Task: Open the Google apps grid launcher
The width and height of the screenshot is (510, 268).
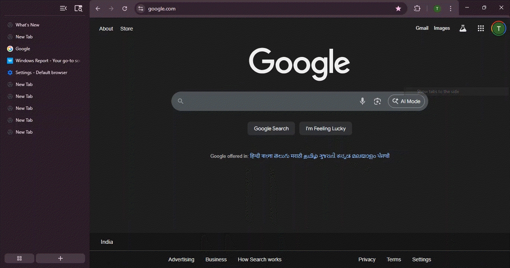Action: pyautogui.click(x=481, y=28)
